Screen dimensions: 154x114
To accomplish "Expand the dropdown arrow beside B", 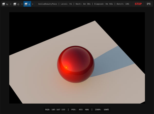I will [33, 4].
